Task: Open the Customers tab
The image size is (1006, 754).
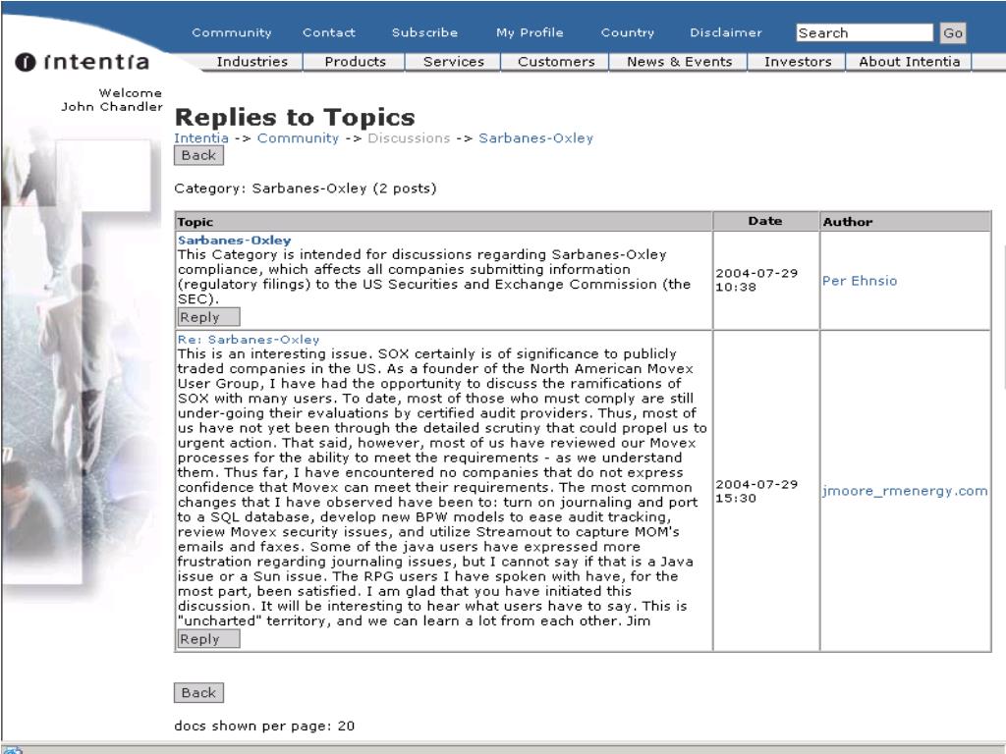Action: tap(556, 62)
